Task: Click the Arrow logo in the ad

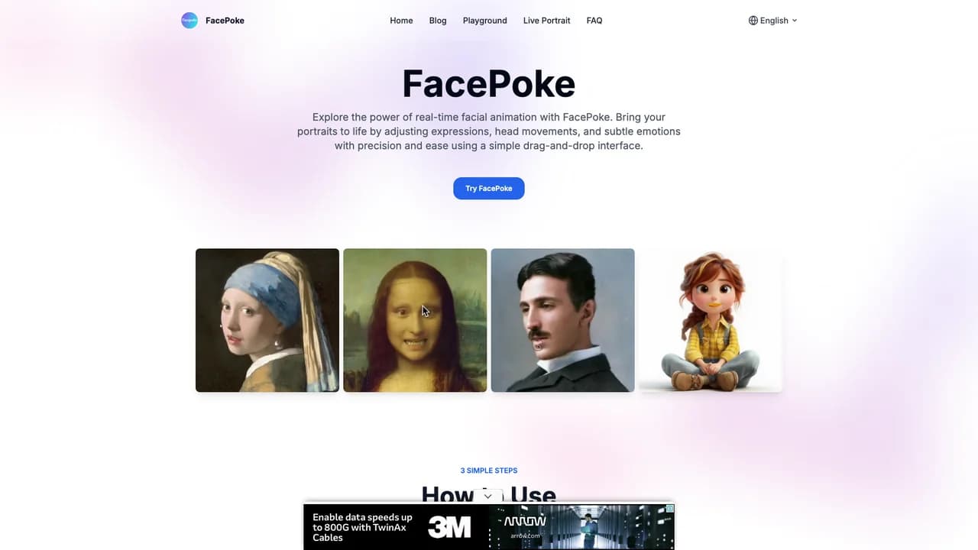Action: (x=525, y=521)
